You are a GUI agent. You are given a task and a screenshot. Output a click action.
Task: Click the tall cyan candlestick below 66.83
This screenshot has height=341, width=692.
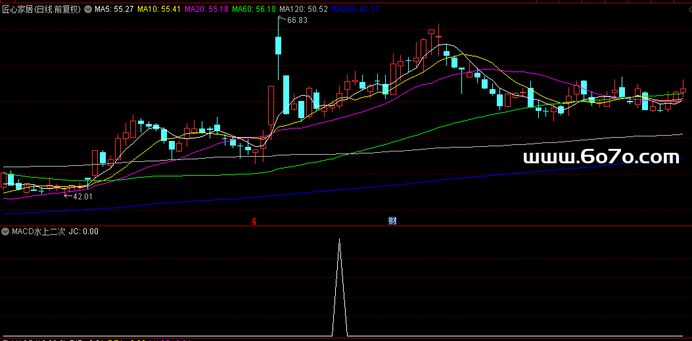tap(279, 47)
